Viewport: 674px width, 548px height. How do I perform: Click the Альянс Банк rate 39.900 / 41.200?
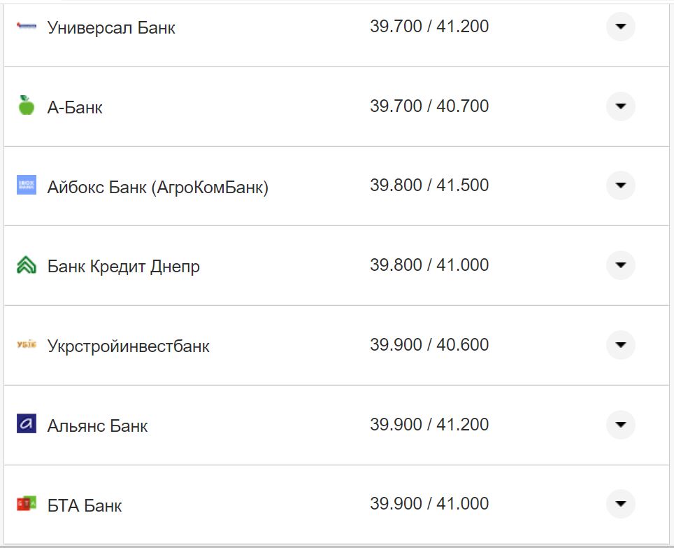click(x=429, y=425)
